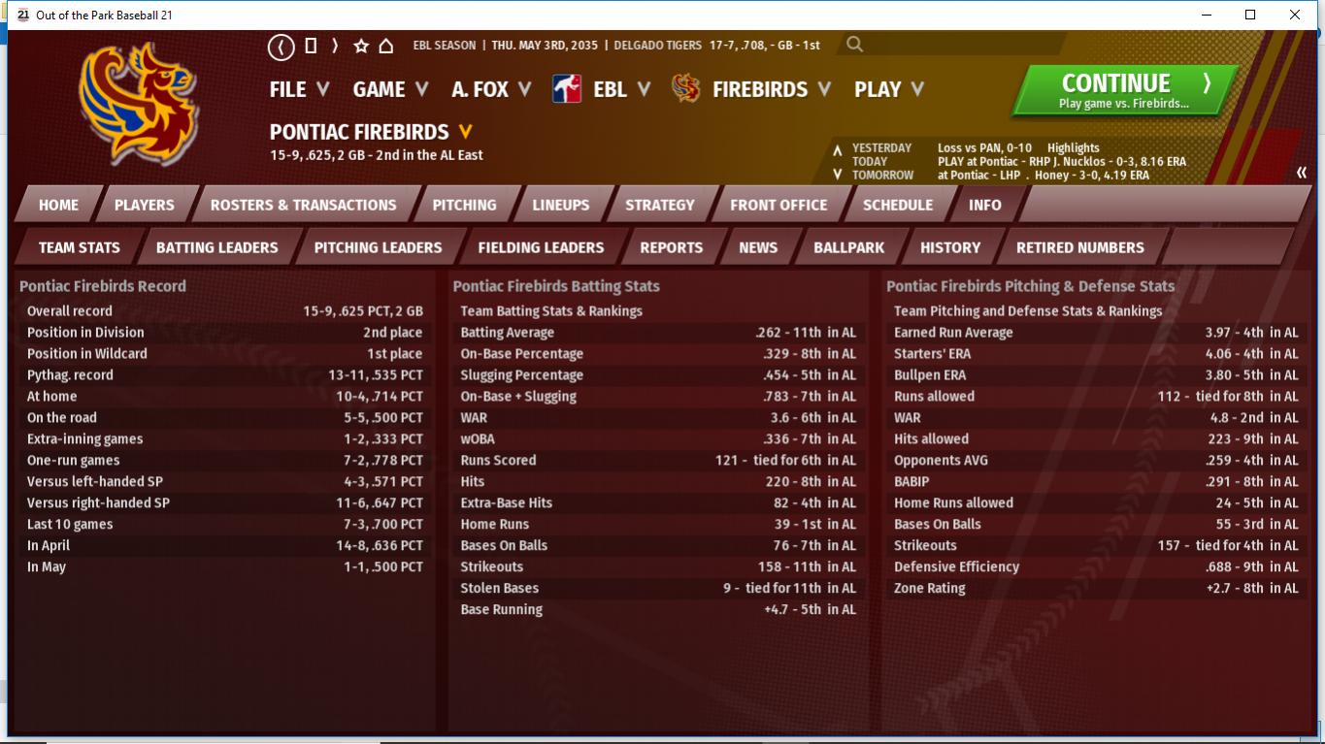1325x744 pixels.
Task: Expand the A. FOX manager menu
Action: (491, 89)
